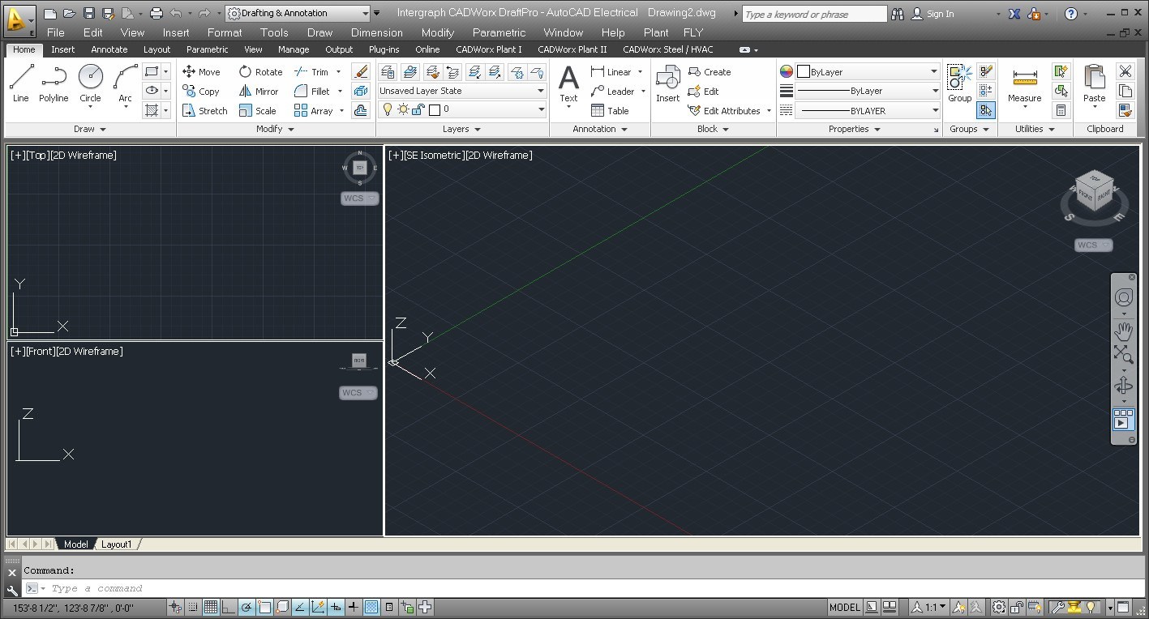Expand the Trim dropdown arrow

click(339, 72)
